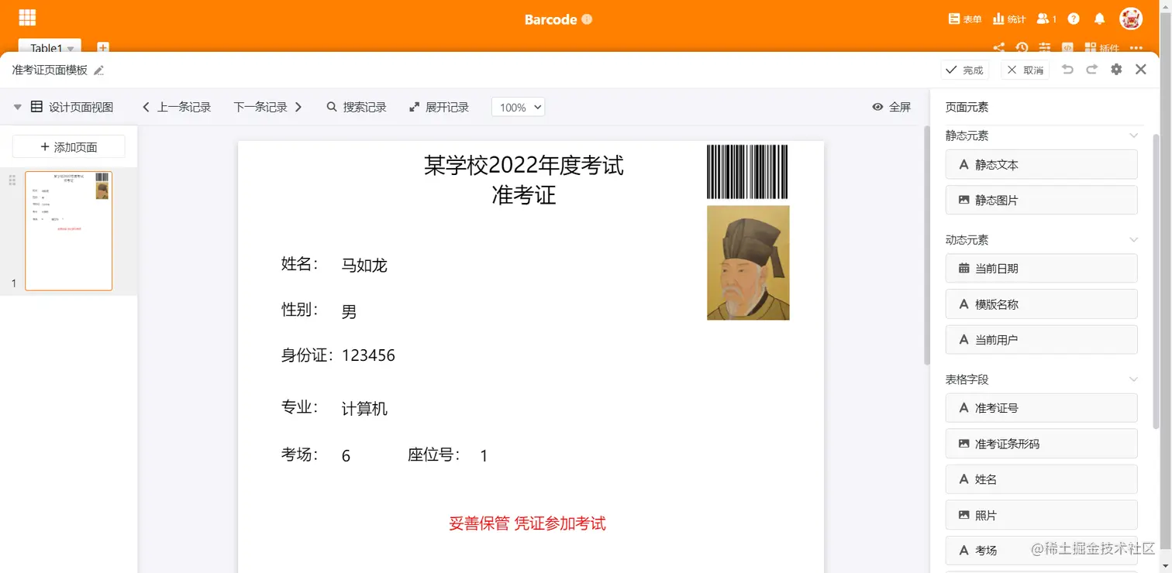Screen dimensions: 1172x573
Task: Select the barcode image on the page
Action: [x=747, y=172]
